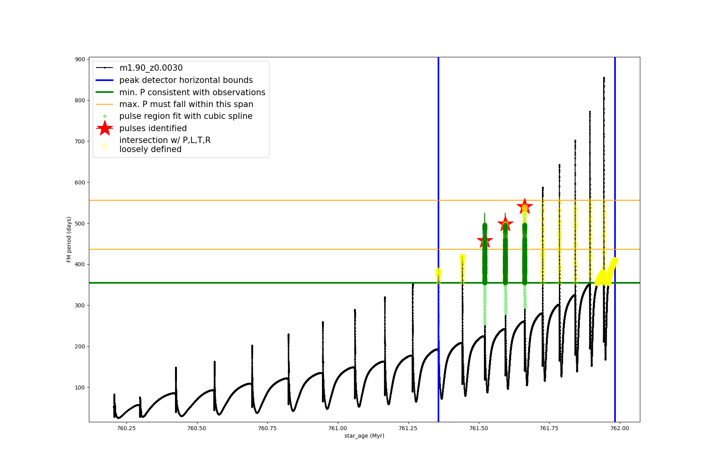Click the 900 y-axis tick label
This screenshot has width=711, height=474.
(80, 59)
